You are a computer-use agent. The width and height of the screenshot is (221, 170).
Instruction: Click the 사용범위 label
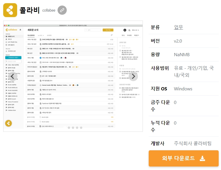pos(160,68)
